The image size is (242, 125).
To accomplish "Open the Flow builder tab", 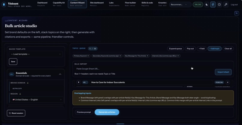I will click(130, 4).
